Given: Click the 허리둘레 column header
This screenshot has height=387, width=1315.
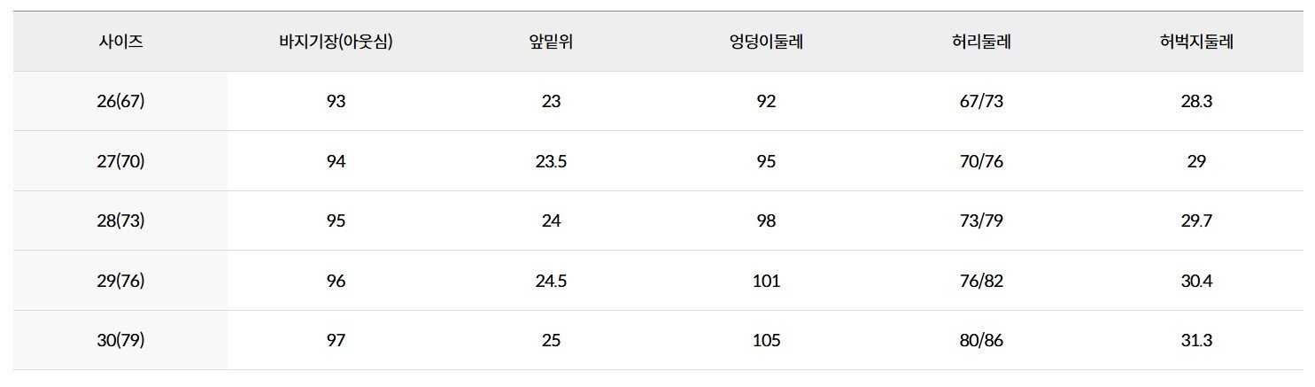Looking at the screenshot, I should point(981,42).
